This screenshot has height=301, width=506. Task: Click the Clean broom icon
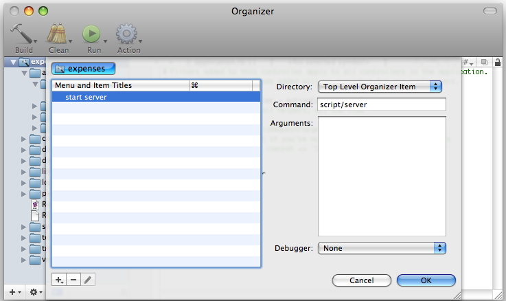(56, 33)
